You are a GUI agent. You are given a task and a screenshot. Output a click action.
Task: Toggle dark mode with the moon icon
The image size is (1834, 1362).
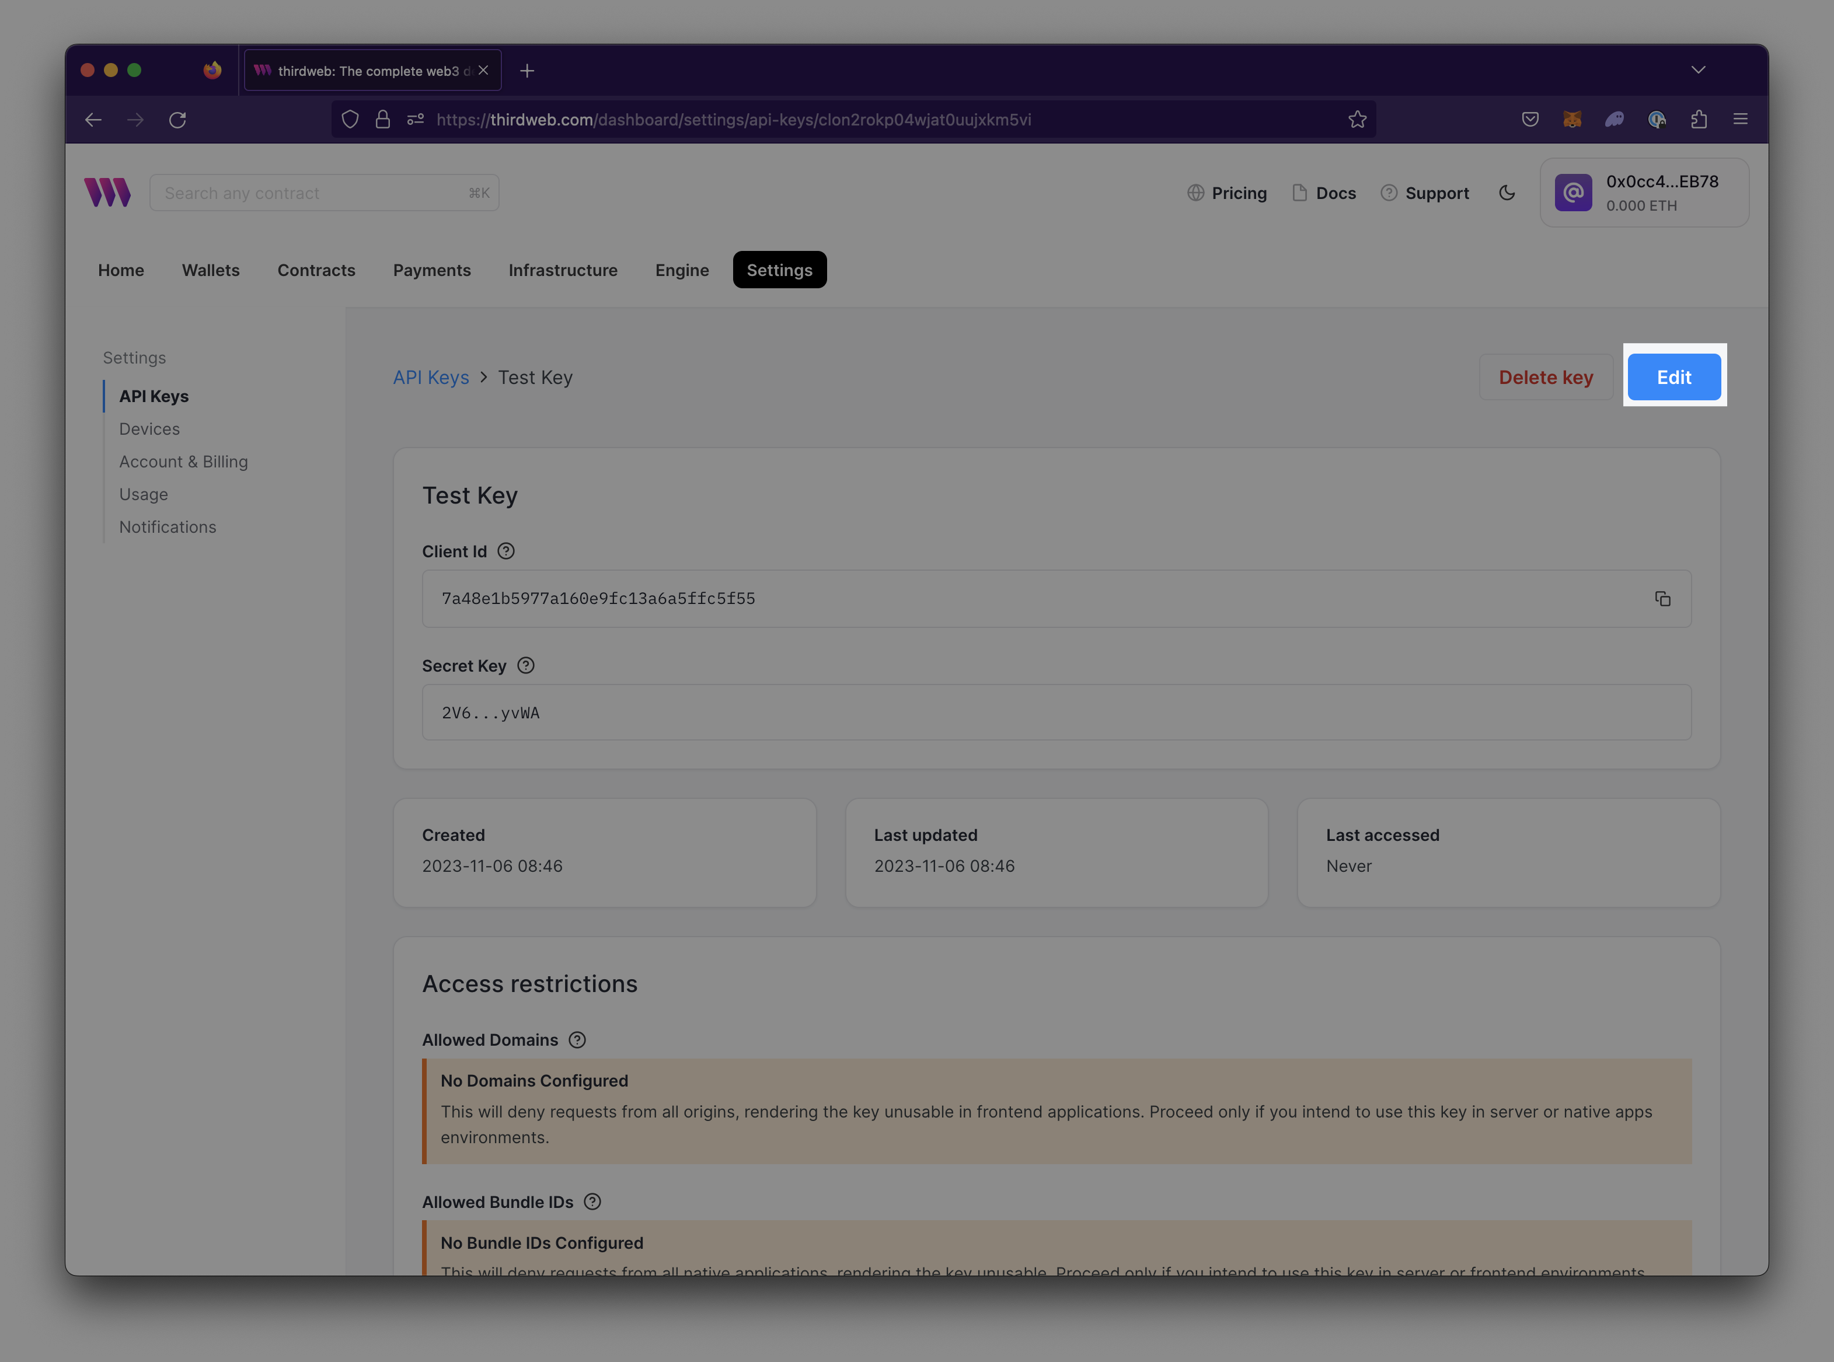point(1508,192)
